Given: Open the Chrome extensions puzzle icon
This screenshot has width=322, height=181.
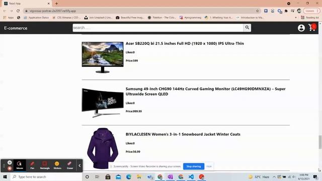Looking at the screenshot, I should 286,11.
